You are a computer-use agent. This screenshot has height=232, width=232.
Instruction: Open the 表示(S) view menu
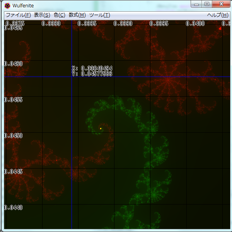(42, 15)
